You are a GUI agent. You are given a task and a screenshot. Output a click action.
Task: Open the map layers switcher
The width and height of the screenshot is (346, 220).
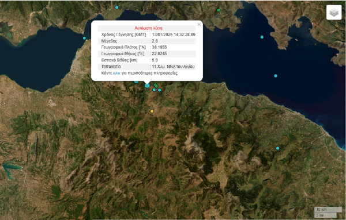334,13
